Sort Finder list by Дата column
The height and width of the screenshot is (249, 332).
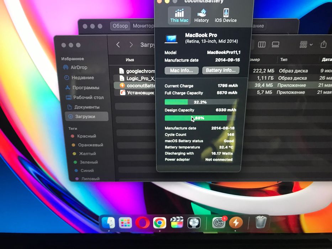click(x=327, y=60)
